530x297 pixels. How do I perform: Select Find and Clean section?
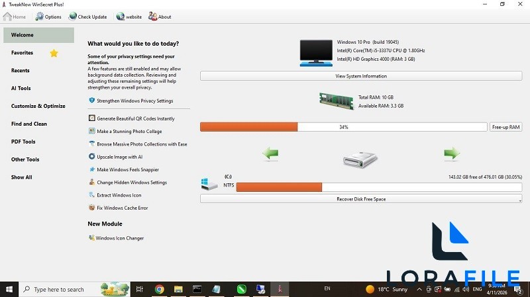pos(29,124)
